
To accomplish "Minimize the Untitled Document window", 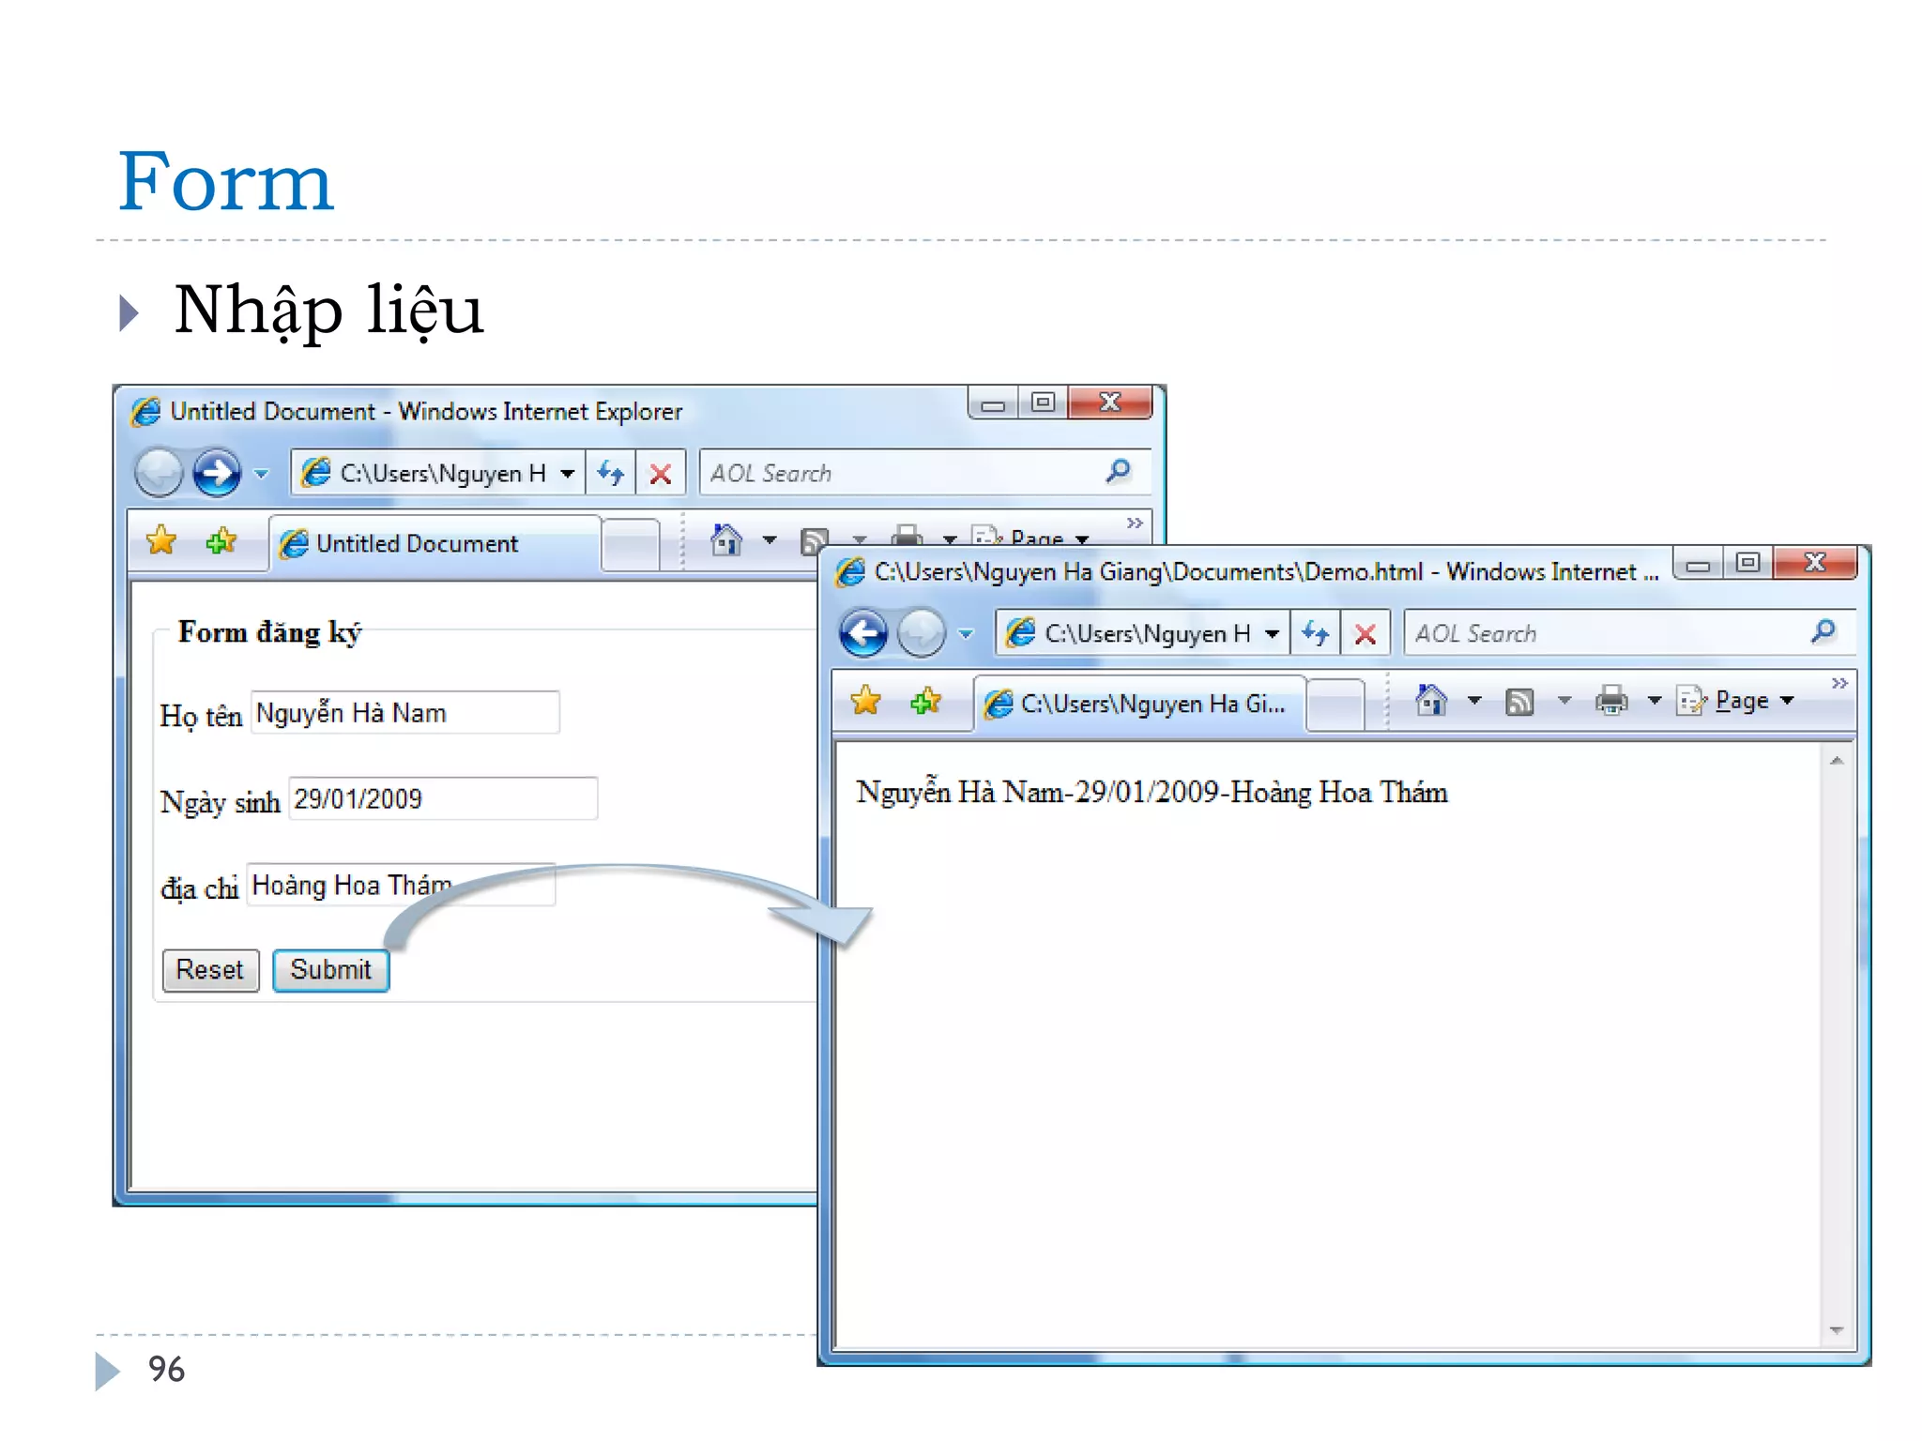I will [x=993, y=403].
